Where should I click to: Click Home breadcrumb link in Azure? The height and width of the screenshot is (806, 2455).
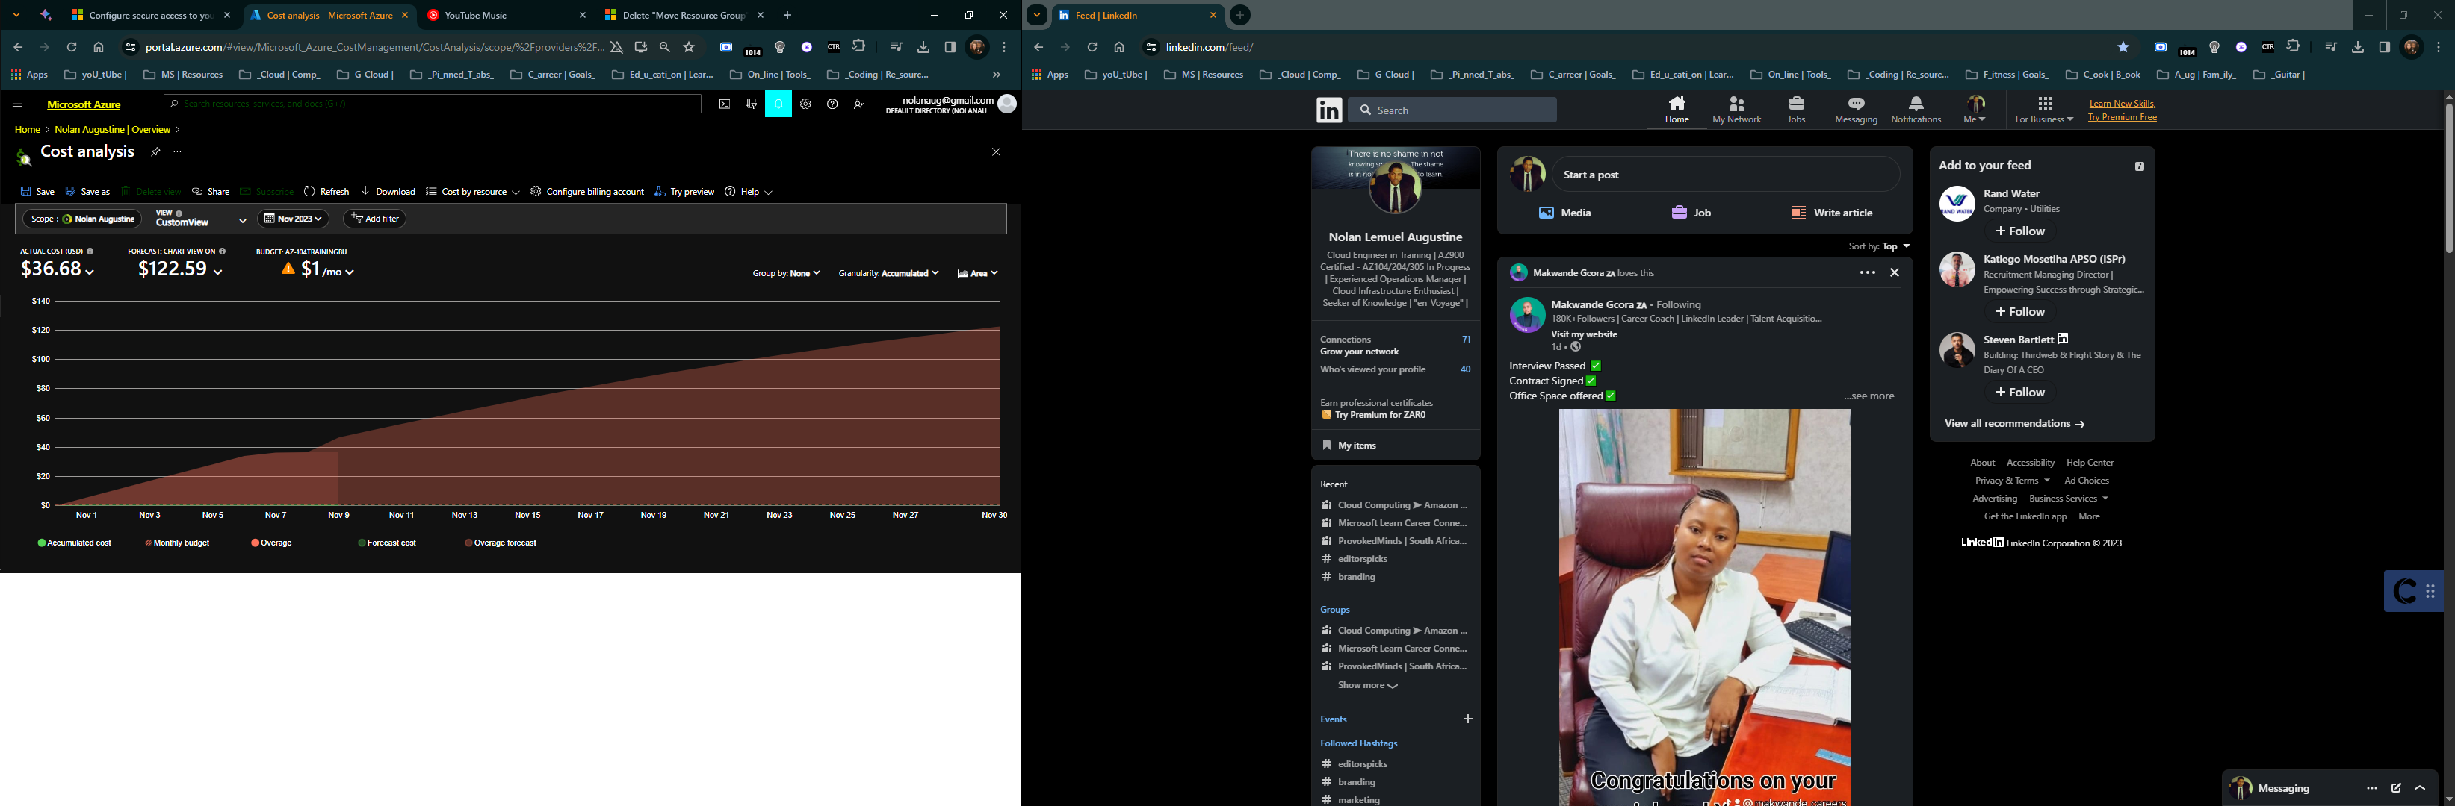[x=27, y=129]
